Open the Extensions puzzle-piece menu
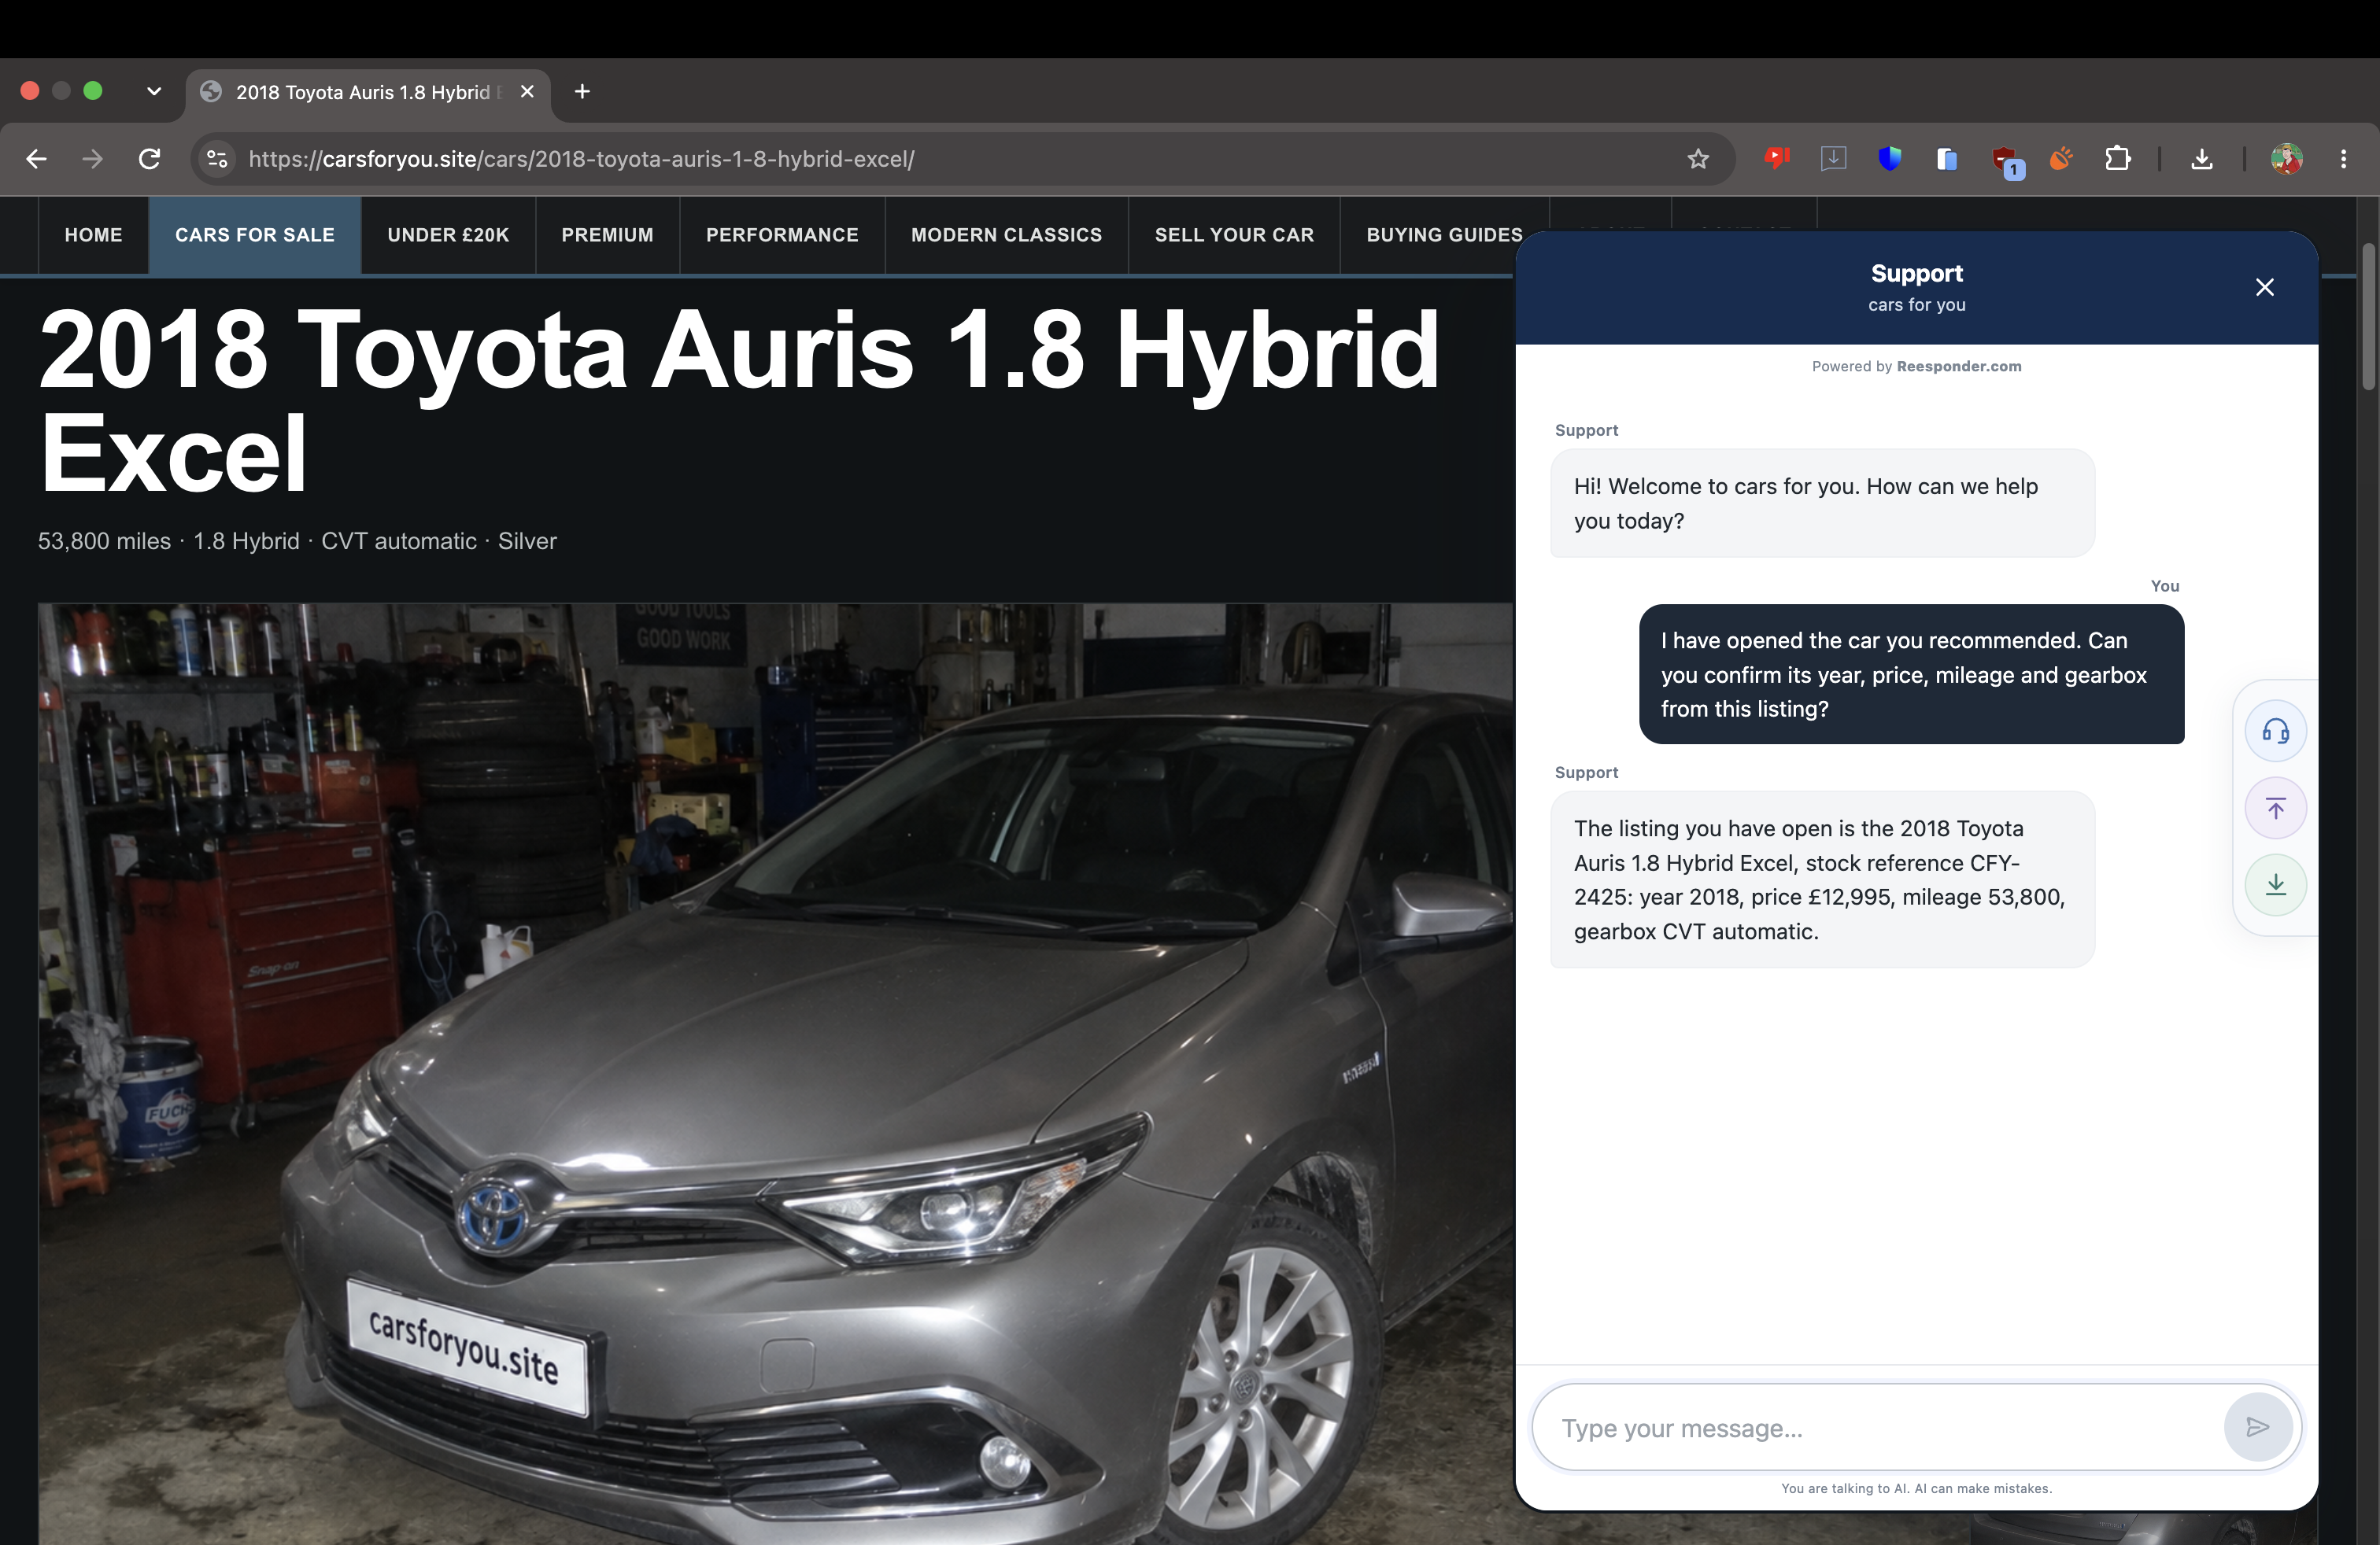The image size is (2380, 1545). 2117,158
